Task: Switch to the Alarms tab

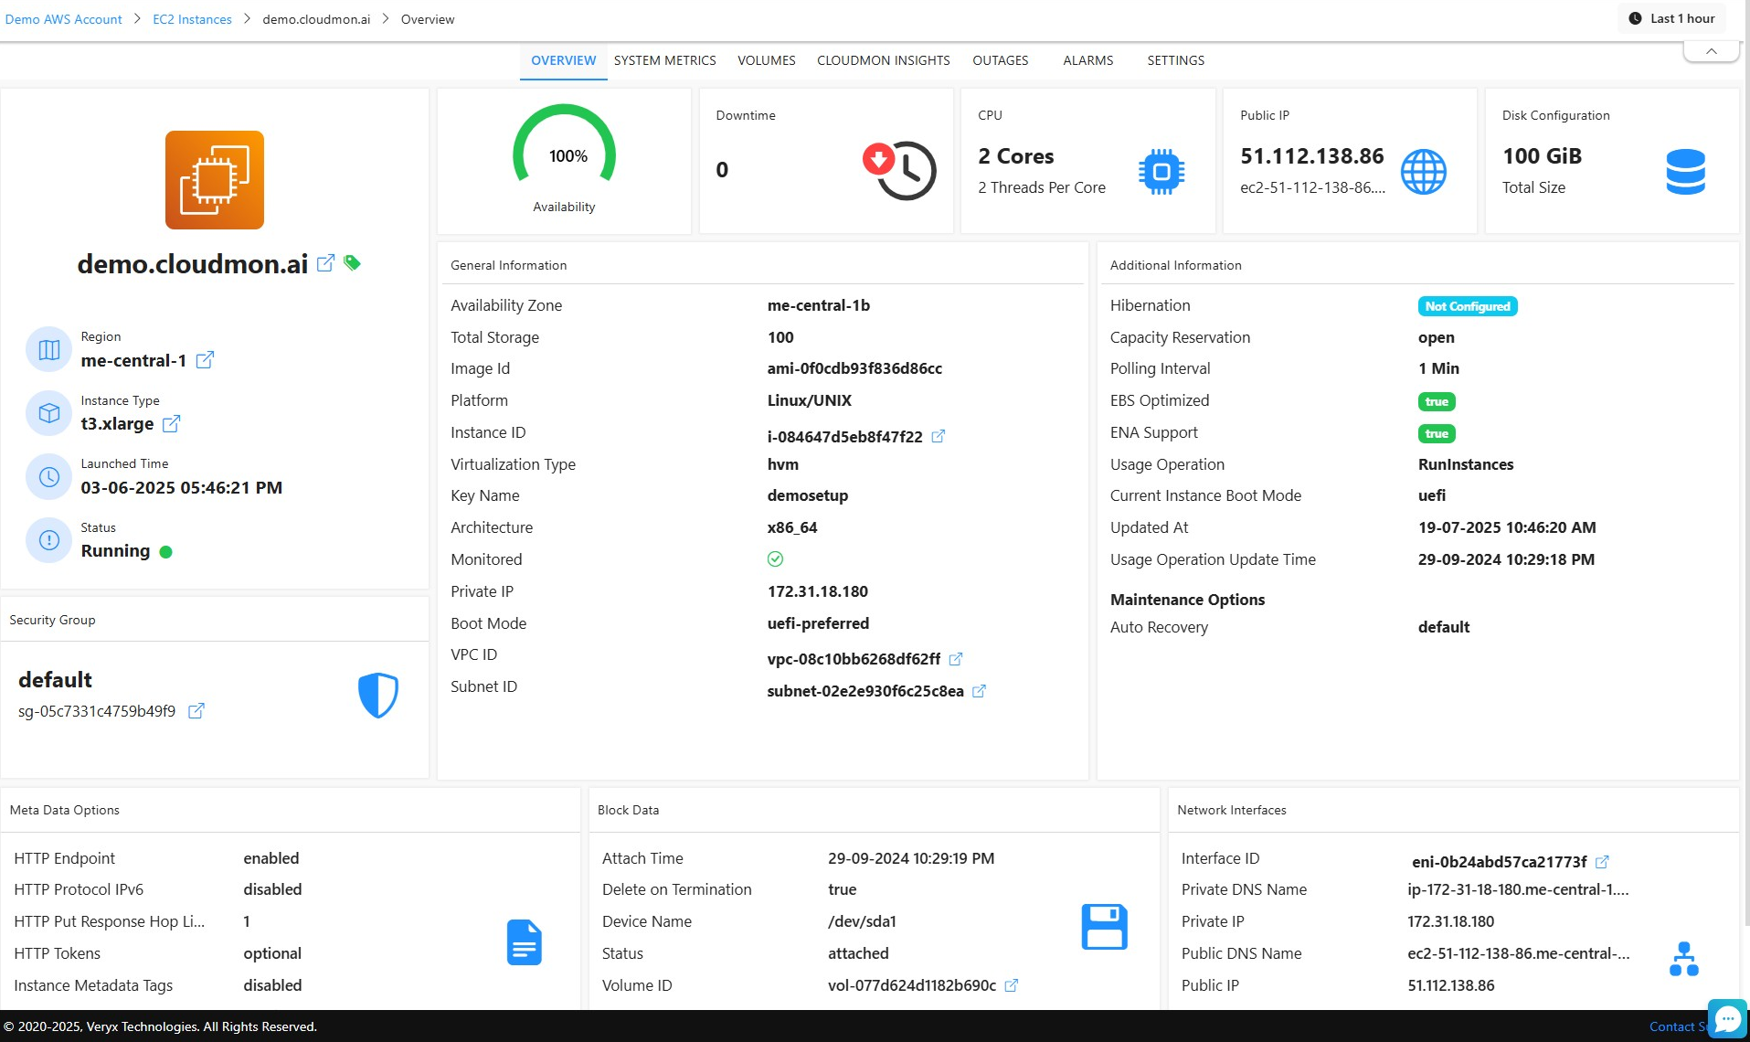Action: [1087, 60]
